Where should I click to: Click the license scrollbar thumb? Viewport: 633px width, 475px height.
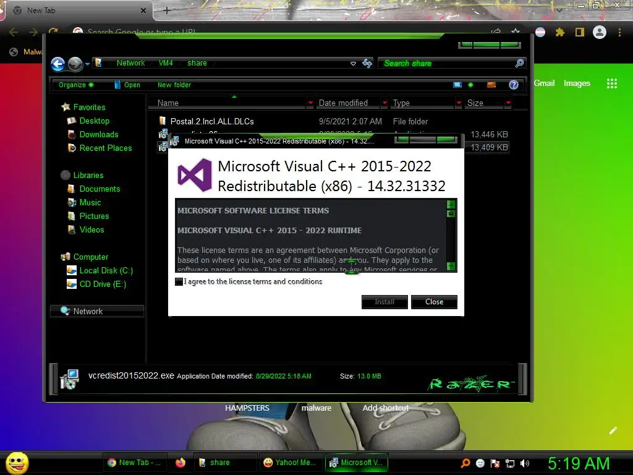point(451,213)
